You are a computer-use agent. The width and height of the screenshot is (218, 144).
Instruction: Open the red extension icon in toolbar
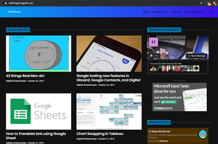[215, 3]
